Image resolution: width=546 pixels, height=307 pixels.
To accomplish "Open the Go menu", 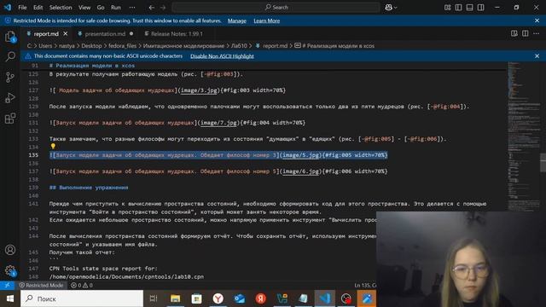I will [x=101, y=8].
